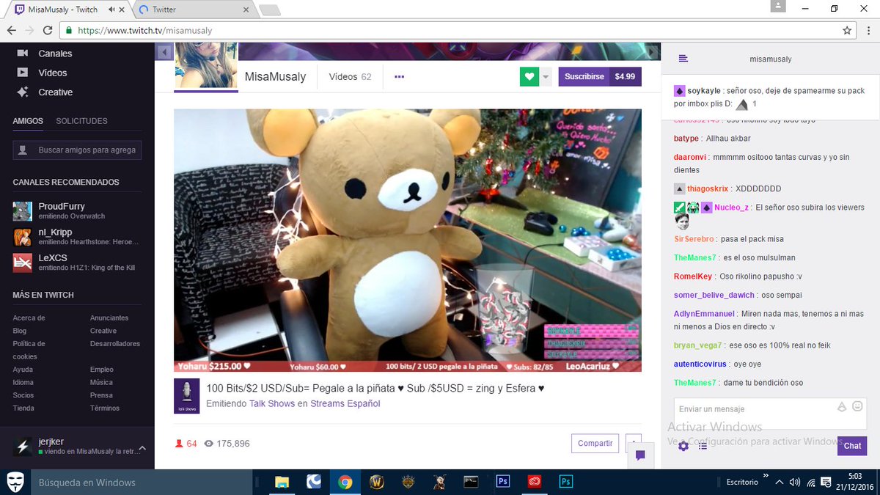Click the Windows Start anonymous-mask button

[15, 482]
